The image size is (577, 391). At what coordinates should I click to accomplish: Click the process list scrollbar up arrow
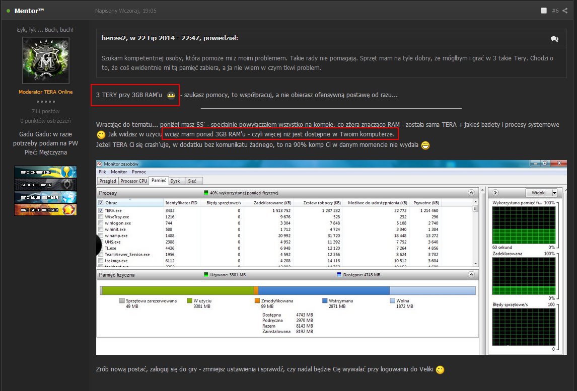point(475,202)
